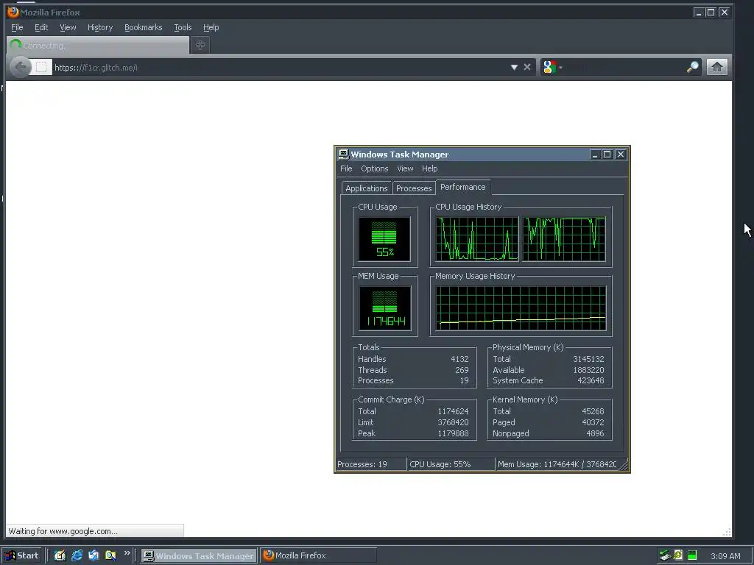This screenshot has height=565, width=754.
Task: Click Mozilla Firefox taskbar button
Action: (x=318, y=556)
